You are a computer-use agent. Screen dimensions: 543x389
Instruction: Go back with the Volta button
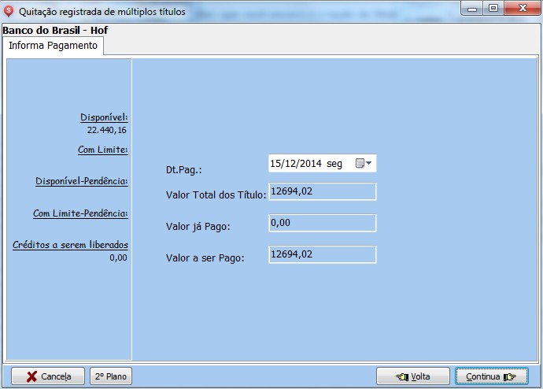click(x=413, y=376)
